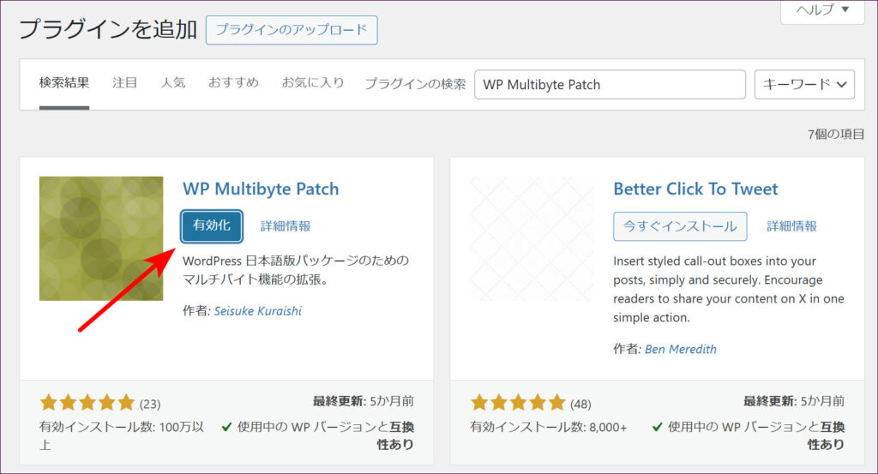Open the キーワード search type dropdown
This screenshot has height=474, width=878.
tap(804, 84)
